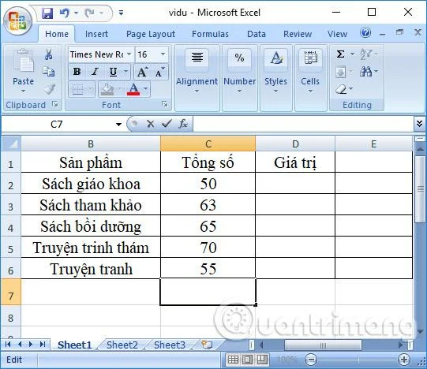Screen dimensions: 427x369
Task: Click the Increase Font Size icon
Action: 142,72
